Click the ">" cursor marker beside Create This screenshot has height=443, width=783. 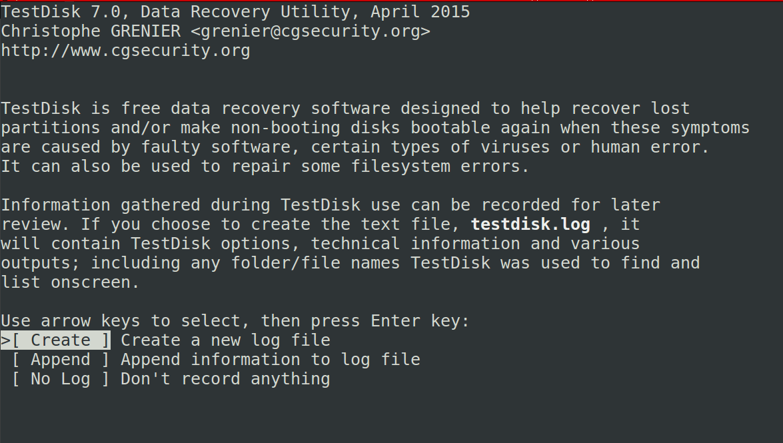pos(5,340)
